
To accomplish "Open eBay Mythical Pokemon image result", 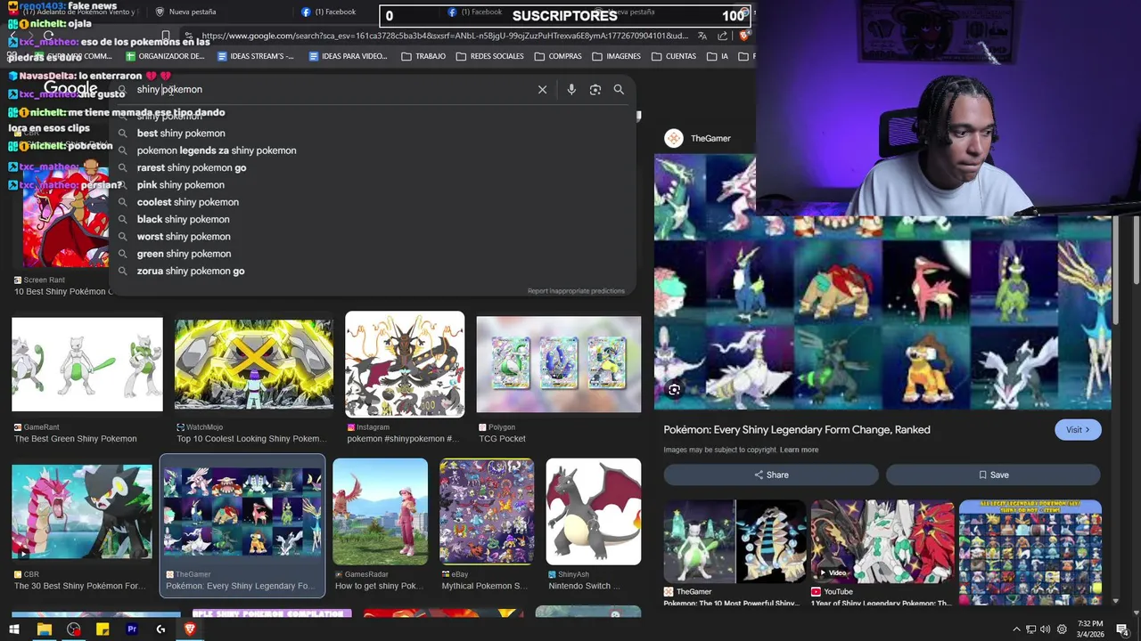I will click(487, 512).
